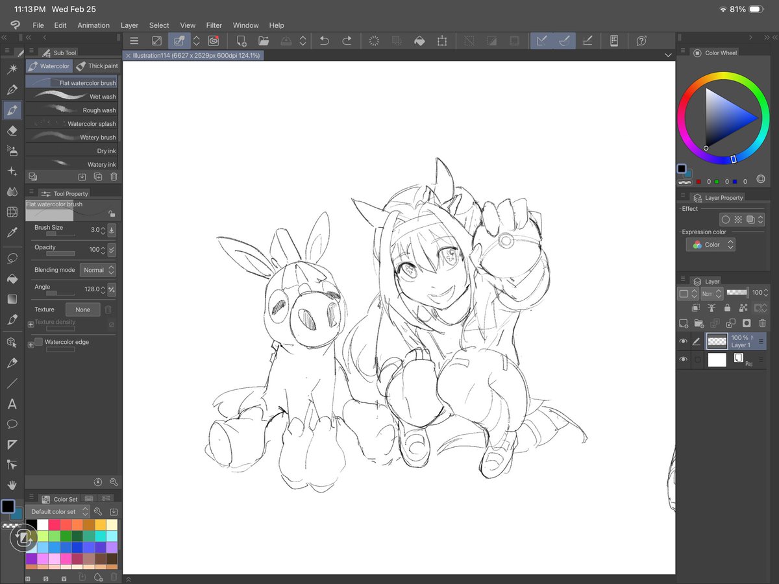Enable the Watercolor edge checkbox
This screenshot has height=584, width=779.
(x=38, y=342)
